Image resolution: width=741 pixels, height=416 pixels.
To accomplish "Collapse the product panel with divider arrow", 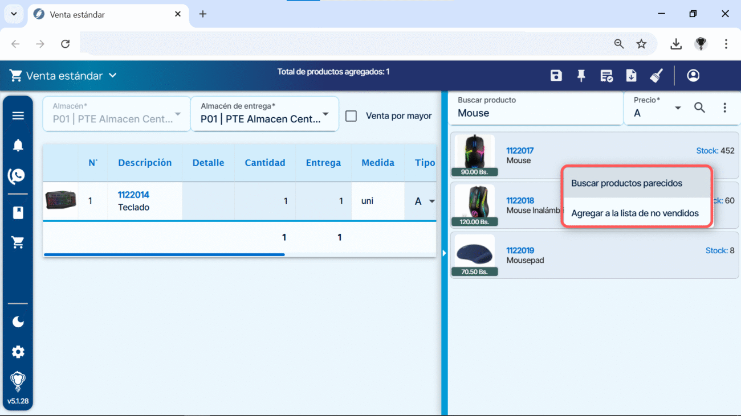I will [x=445, y=253].
